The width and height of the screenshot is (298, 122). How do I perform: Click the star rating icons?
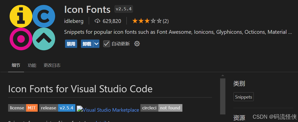click(147, 21)
